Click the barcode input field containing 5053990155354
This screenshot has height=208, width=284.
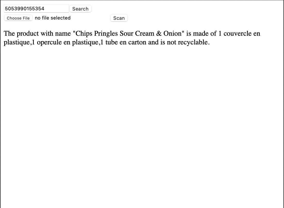(x=36, y=8)
